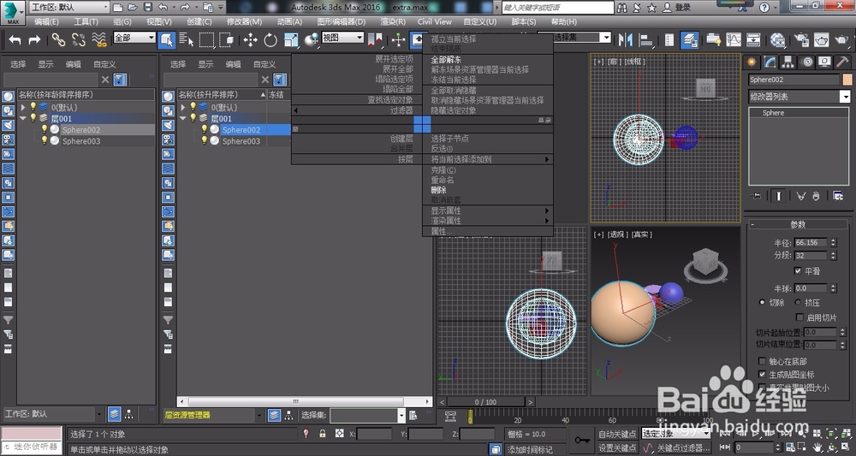
Task: Open the 全部 selection filter dropdown
Action: pos(134,38)
